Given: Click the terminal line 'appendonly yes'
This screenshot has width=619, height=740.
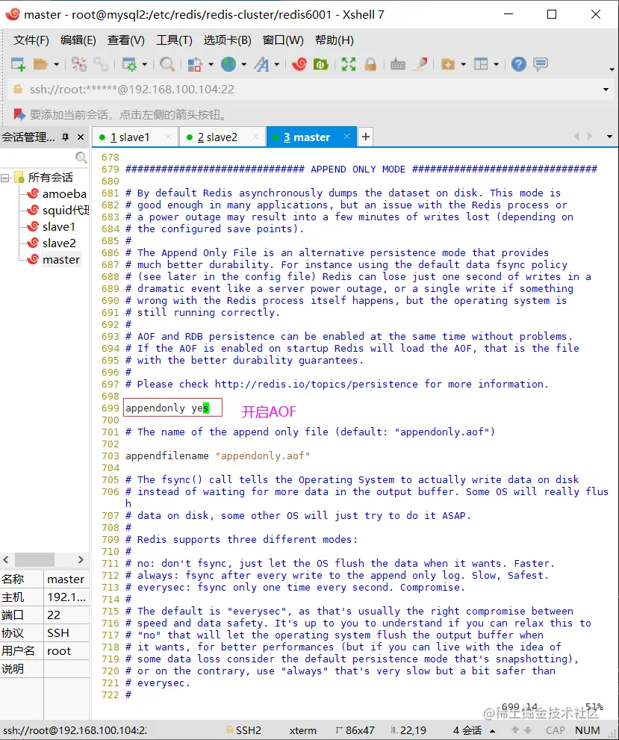Looking at the screenshot, I should [167, 408].
